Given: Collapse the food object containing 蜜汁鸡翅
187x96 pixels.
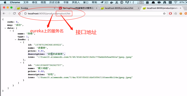Looking at the screenshot, I should click(21, 62).
